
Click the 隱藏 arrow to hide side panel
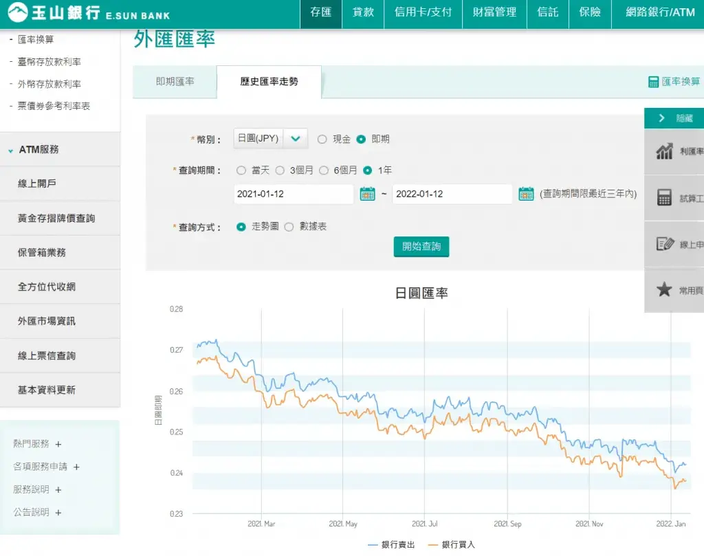pyautogui.click(x=661, y=118)
